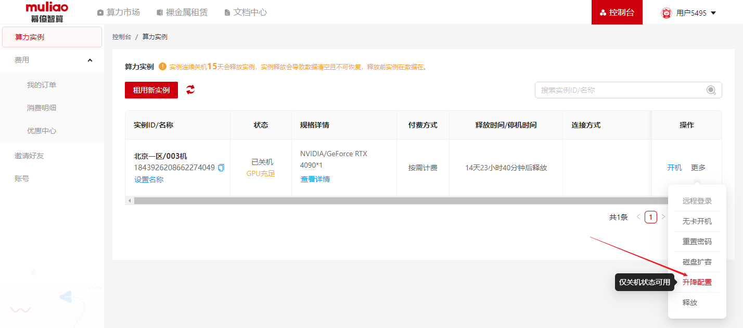743x328 pixels.
Task: Collapse the 费用 sidebar section
Action: (90, 60)
